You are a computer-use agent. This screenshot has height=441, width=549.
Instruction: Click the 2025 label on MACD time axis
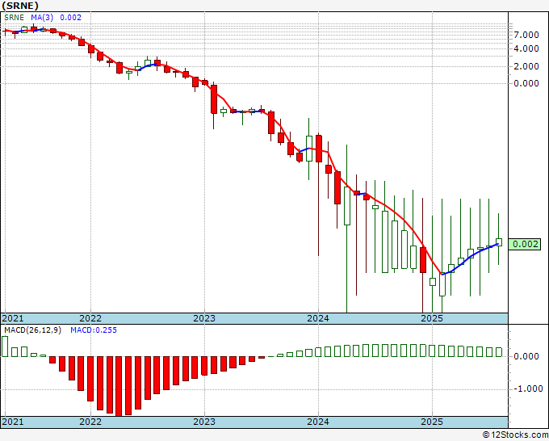432,422
